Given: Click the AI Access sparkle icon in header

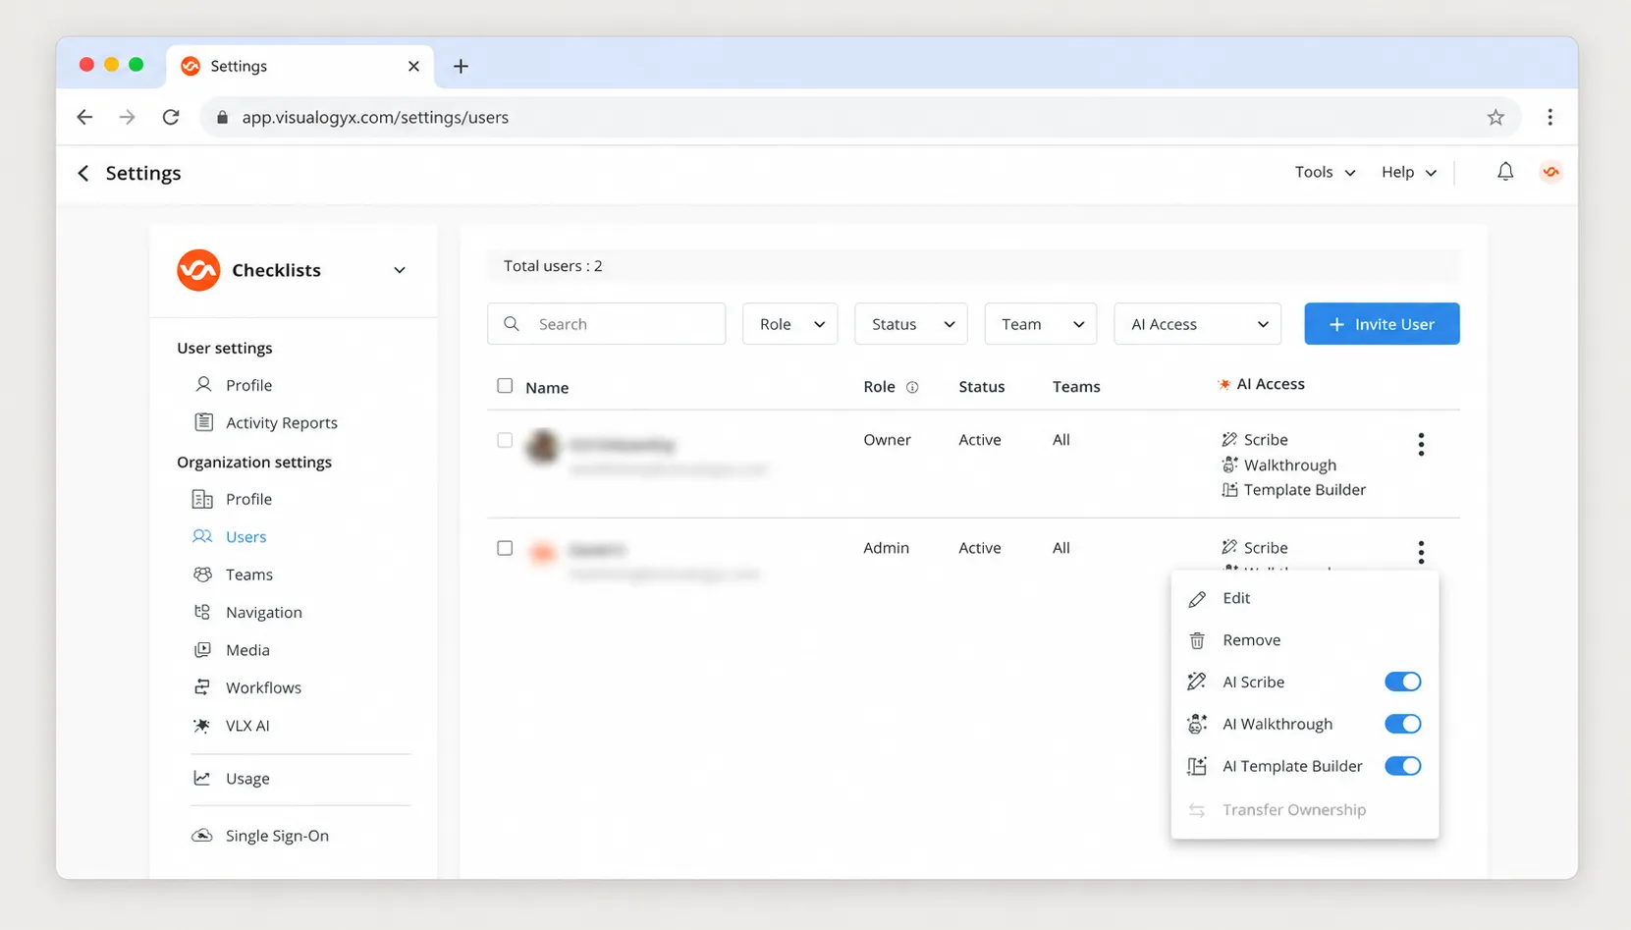Looking at the screenshot, I should [1223, 384].
